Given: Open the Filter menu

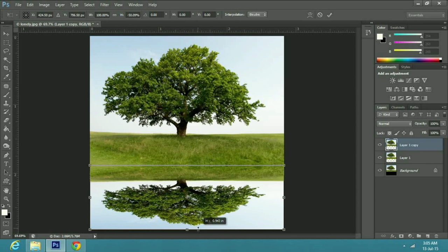Looking at the screenshot, I should [104, 5].
